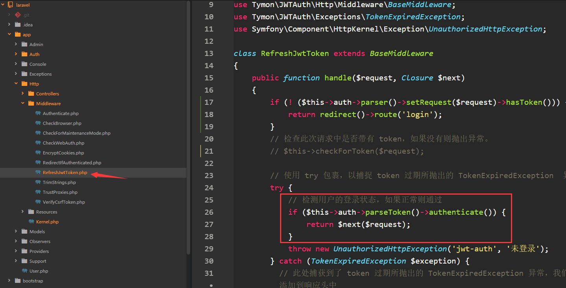Collapse the Http folder chevron
Screen dimensions: 566x288
click(x=16, y=84)
